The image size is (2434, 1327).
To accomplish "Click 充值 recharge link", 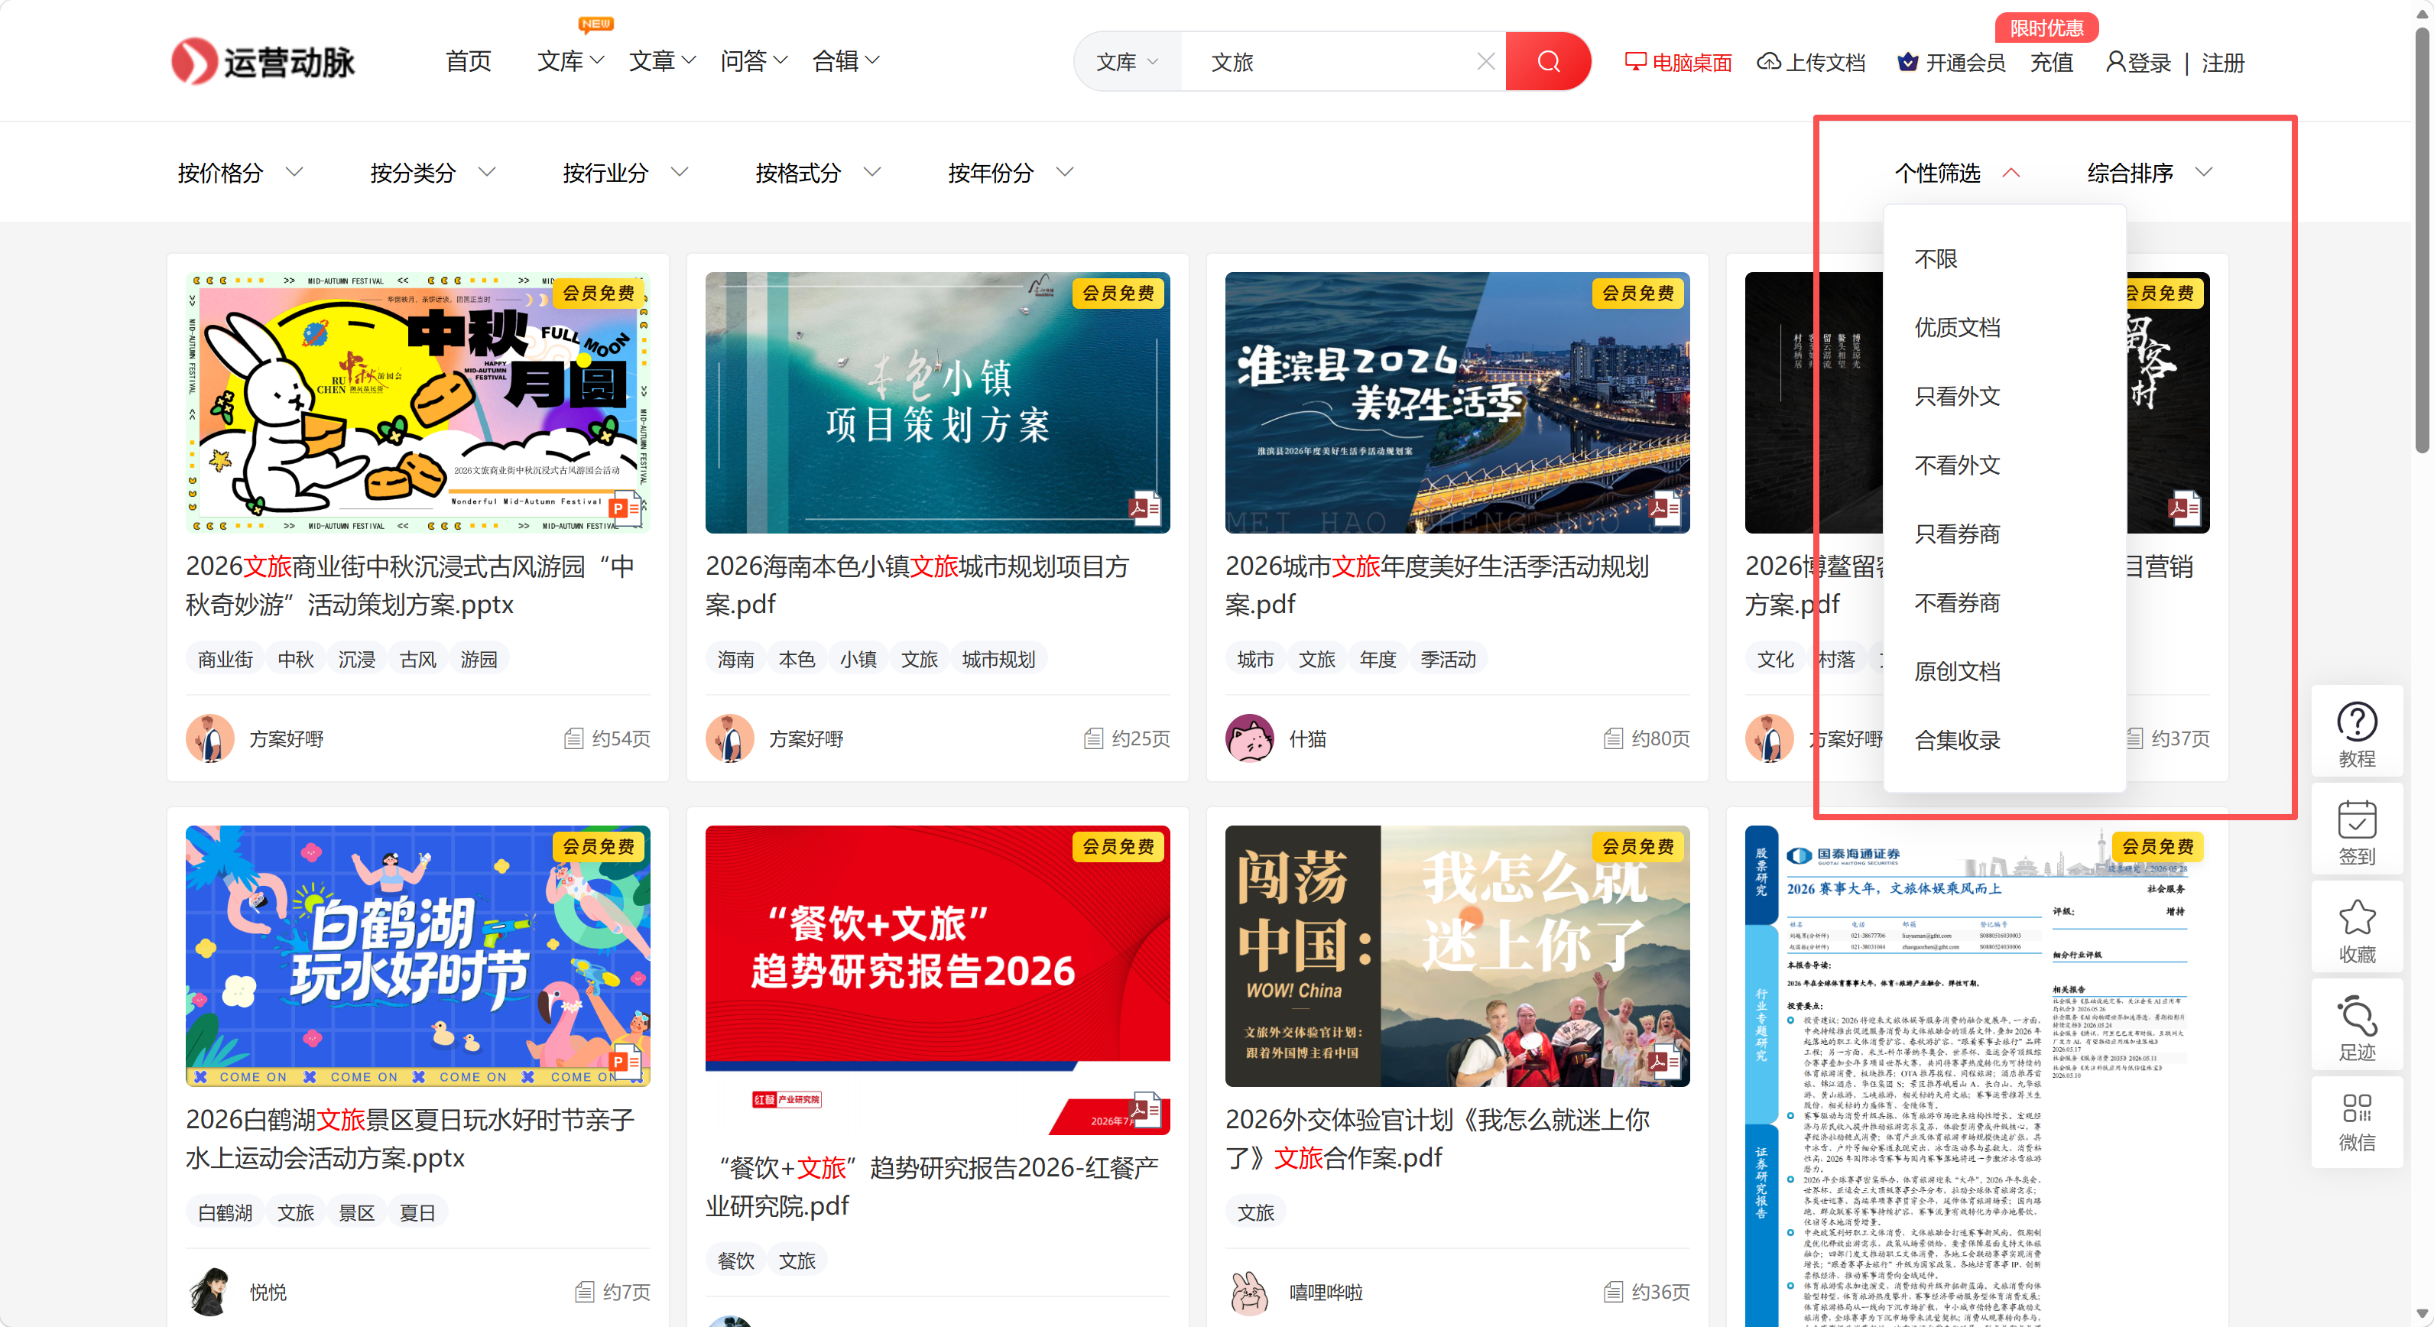I will click(2051, 63).
